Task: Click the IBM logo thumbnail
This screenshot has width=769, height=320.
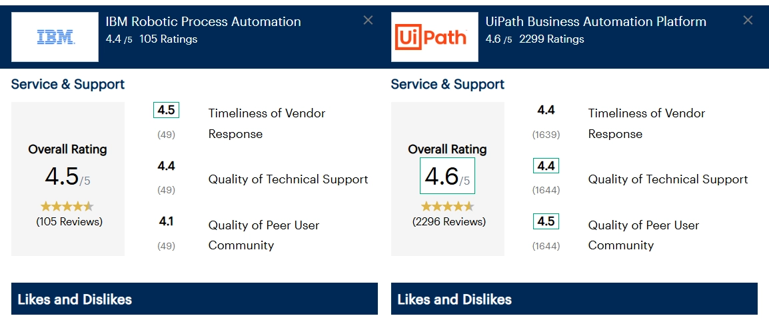Action: [x=55, y=37]
